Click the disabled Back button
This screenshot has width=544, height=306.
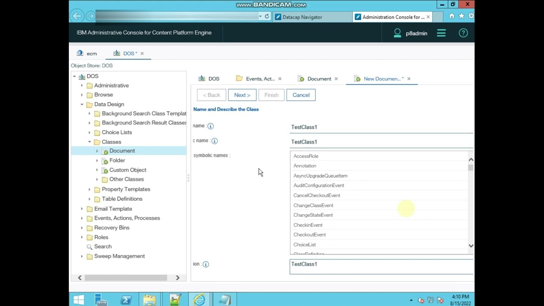click(x=211, y=95)
